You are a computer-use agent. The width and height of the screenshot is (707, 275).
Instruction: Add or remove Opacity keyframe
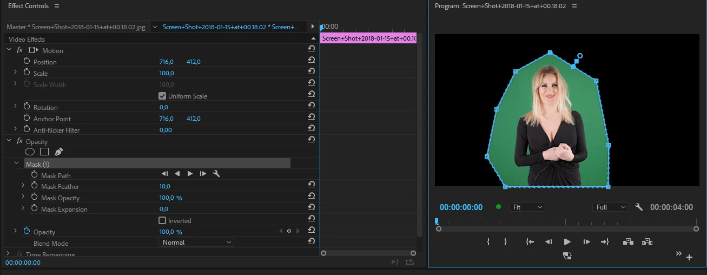[289, 231]
